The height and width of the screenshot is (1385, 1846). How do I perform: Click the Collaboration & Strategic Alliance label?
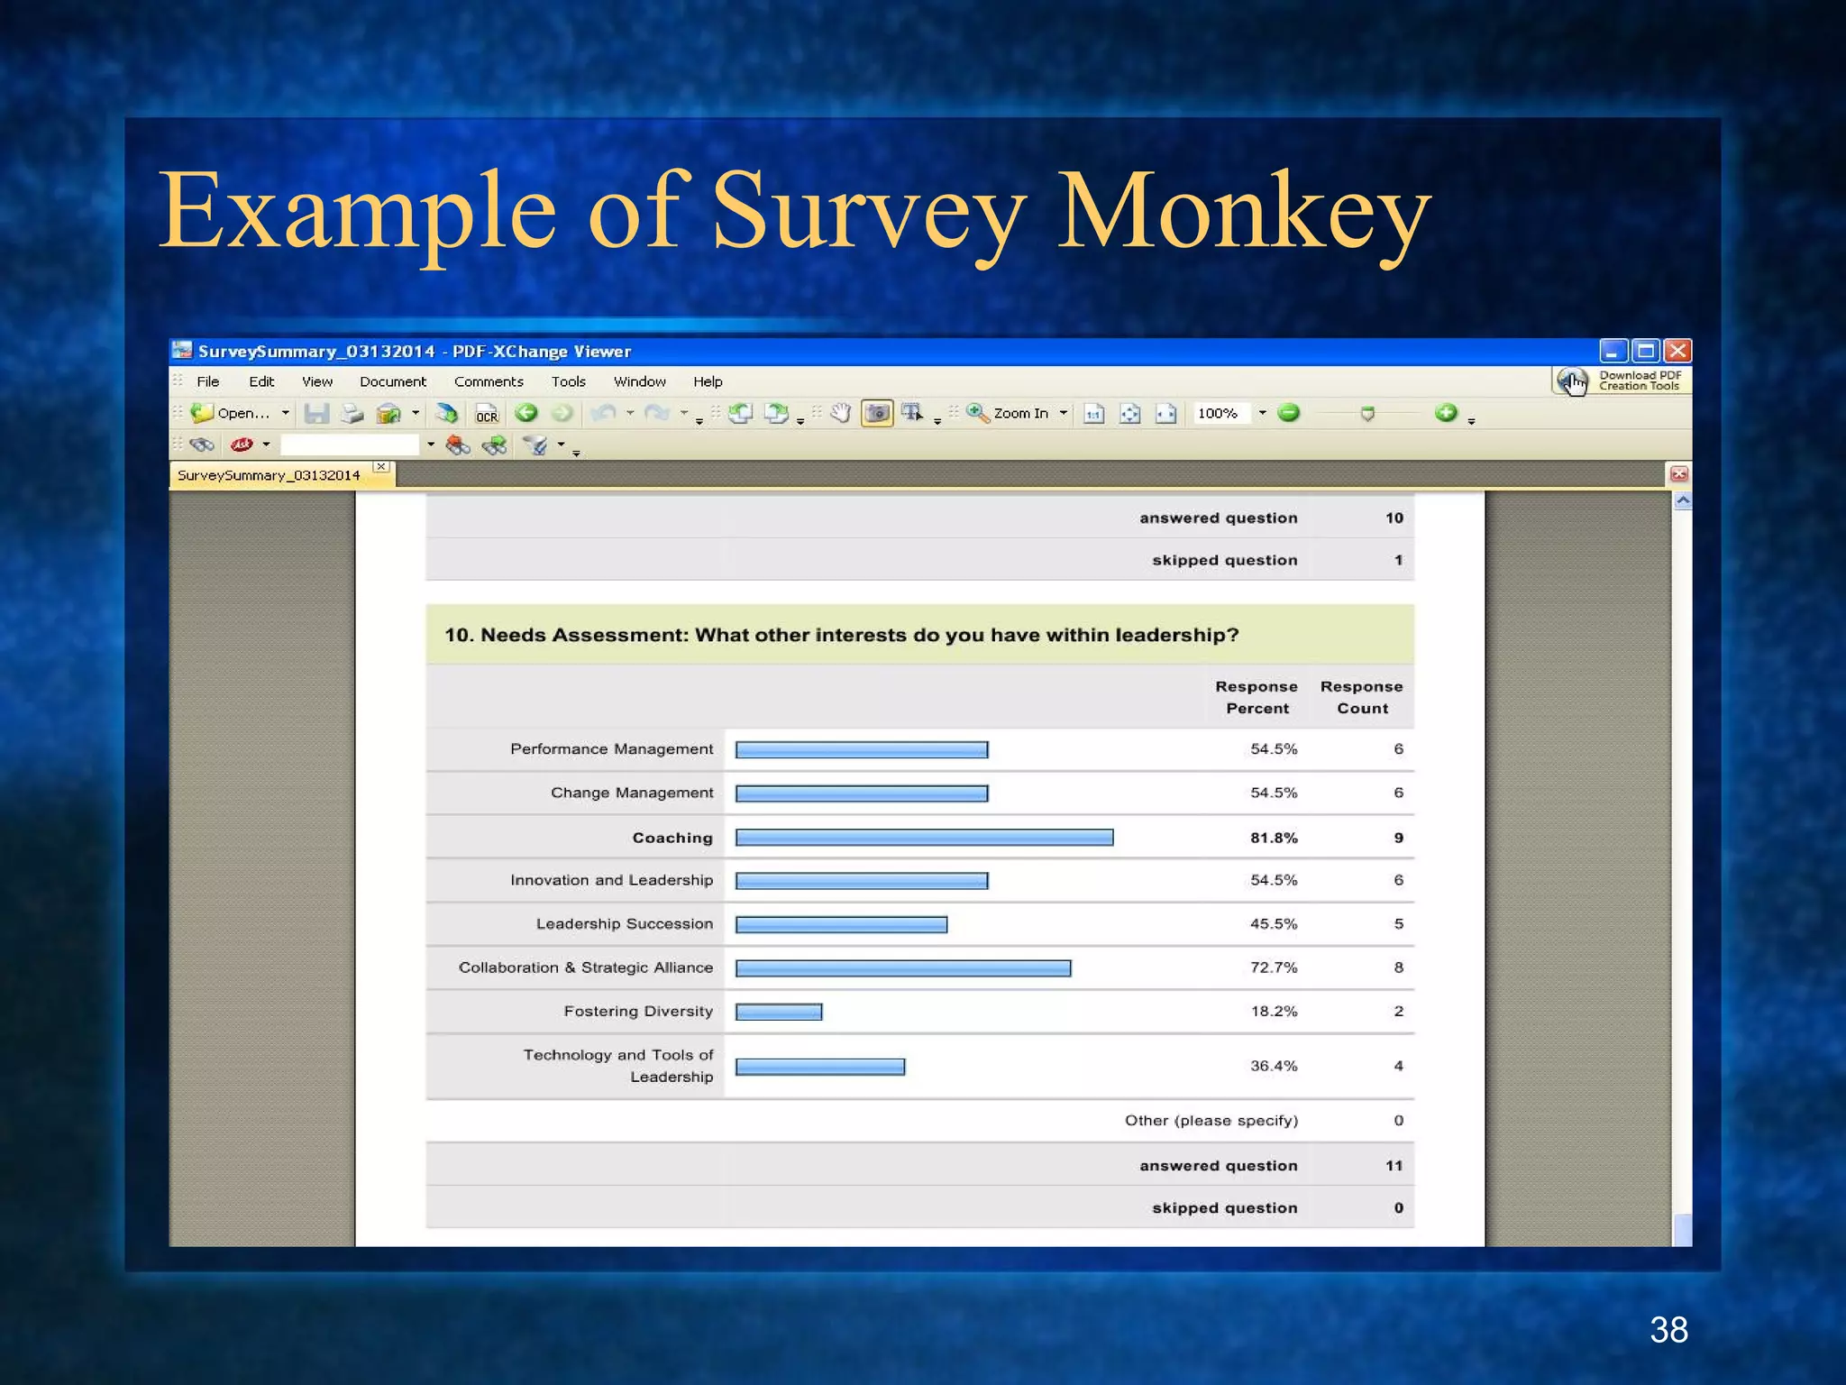click(x=586, y=968)
